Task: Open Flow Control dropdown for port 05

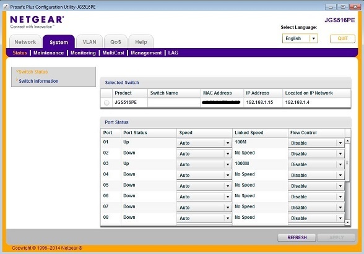Action: point(316,186)
